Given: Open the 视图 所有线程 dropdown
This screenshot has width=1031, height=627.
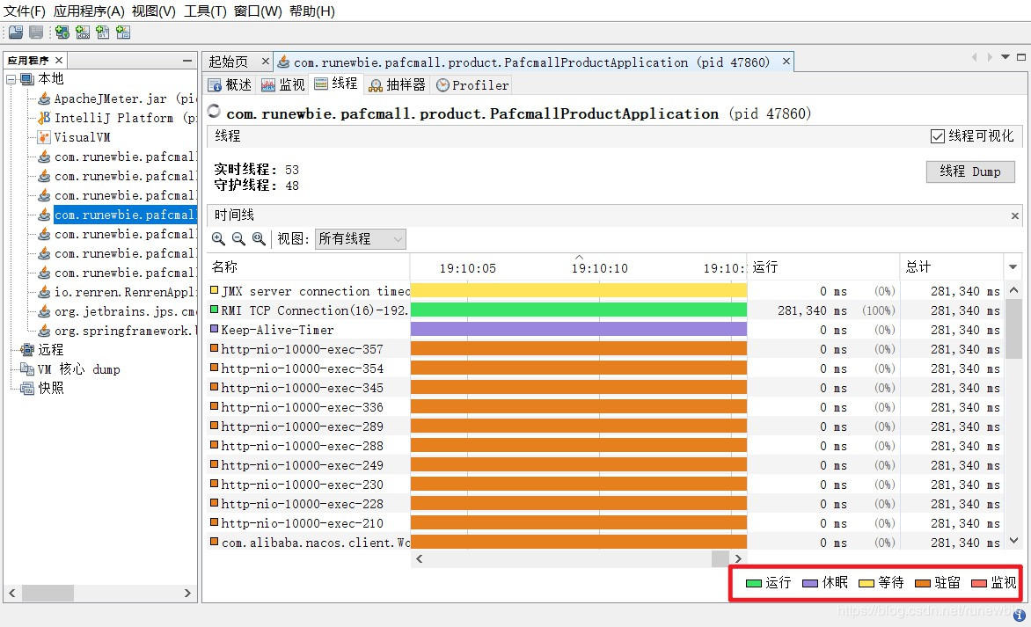Looking at the screenshot, I should click(361, 239).
